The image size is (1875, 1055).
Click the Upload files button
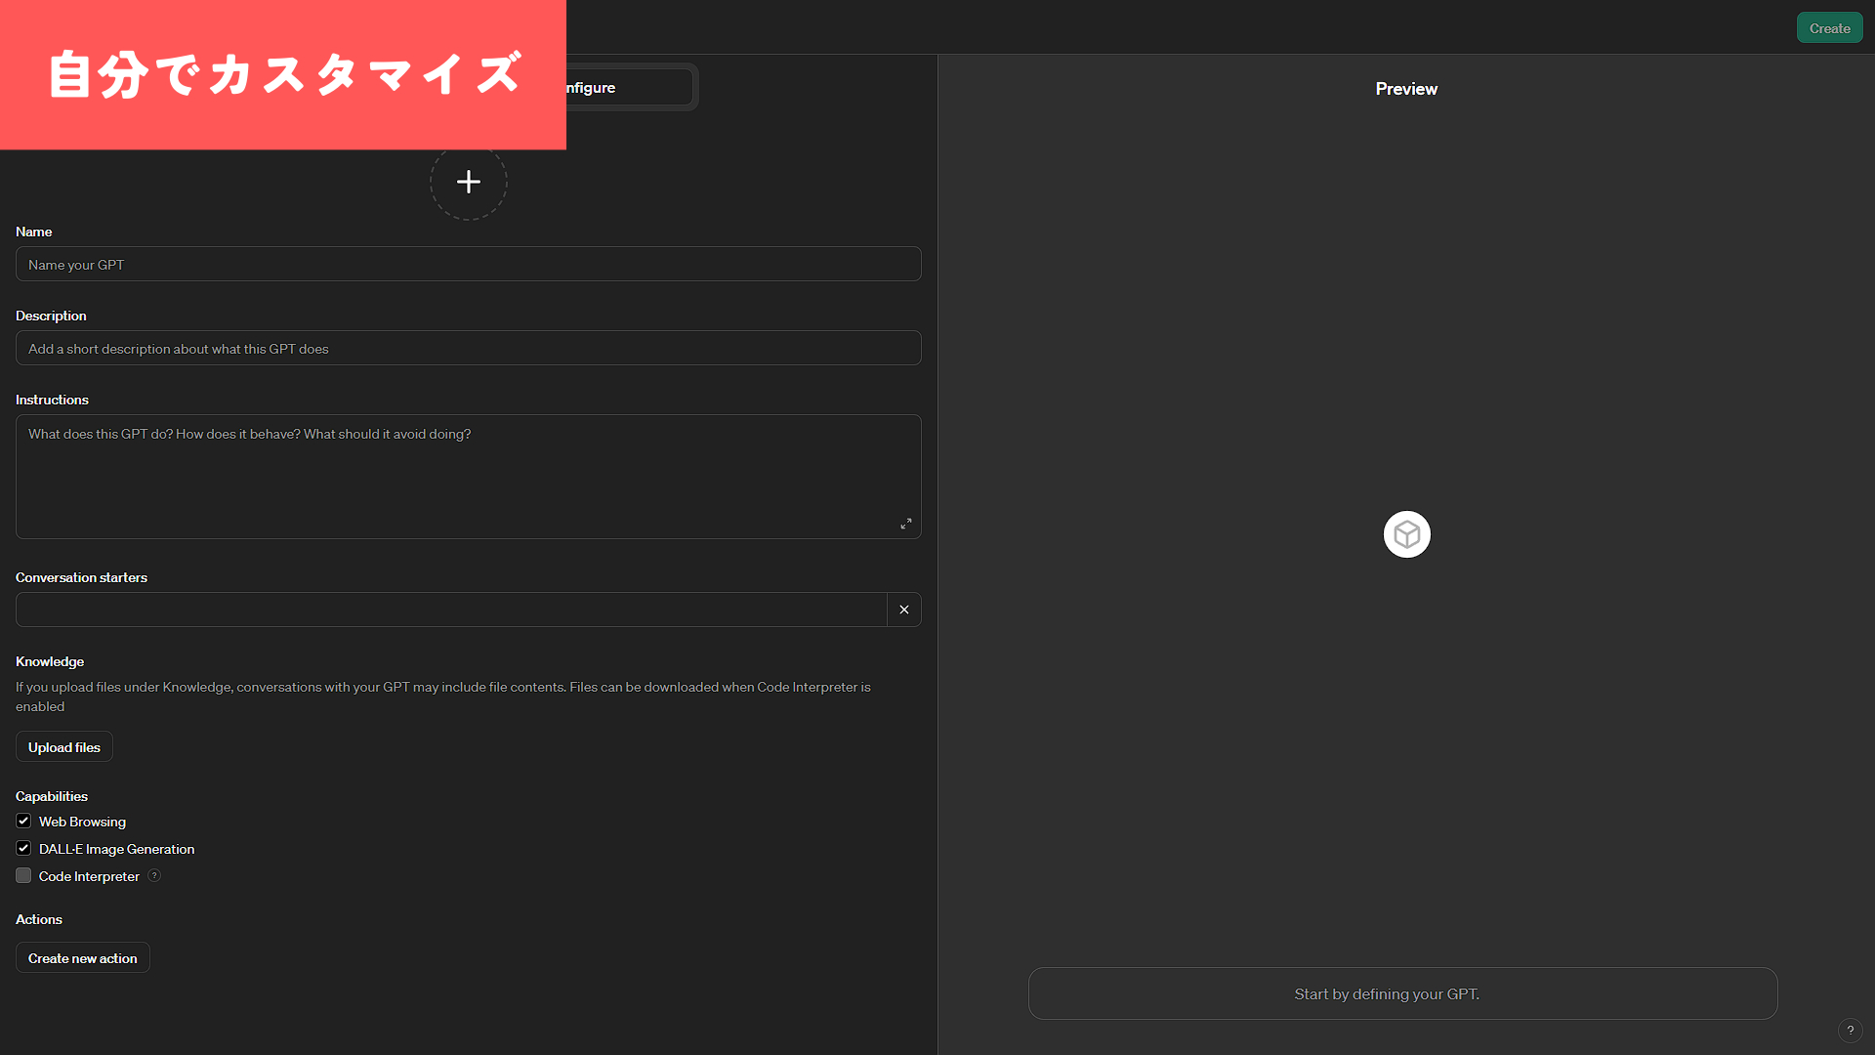pyautogui.click(x=64, y=747)
